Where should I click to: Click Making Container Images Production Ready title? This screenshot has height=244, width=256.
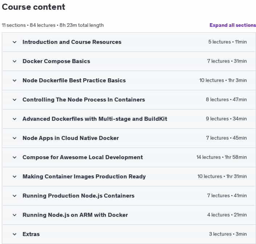(x=84, y=177)
